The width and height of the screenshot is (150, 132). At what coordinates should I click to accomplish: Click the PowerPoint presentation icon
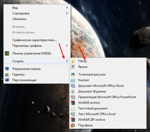(73, 97)
